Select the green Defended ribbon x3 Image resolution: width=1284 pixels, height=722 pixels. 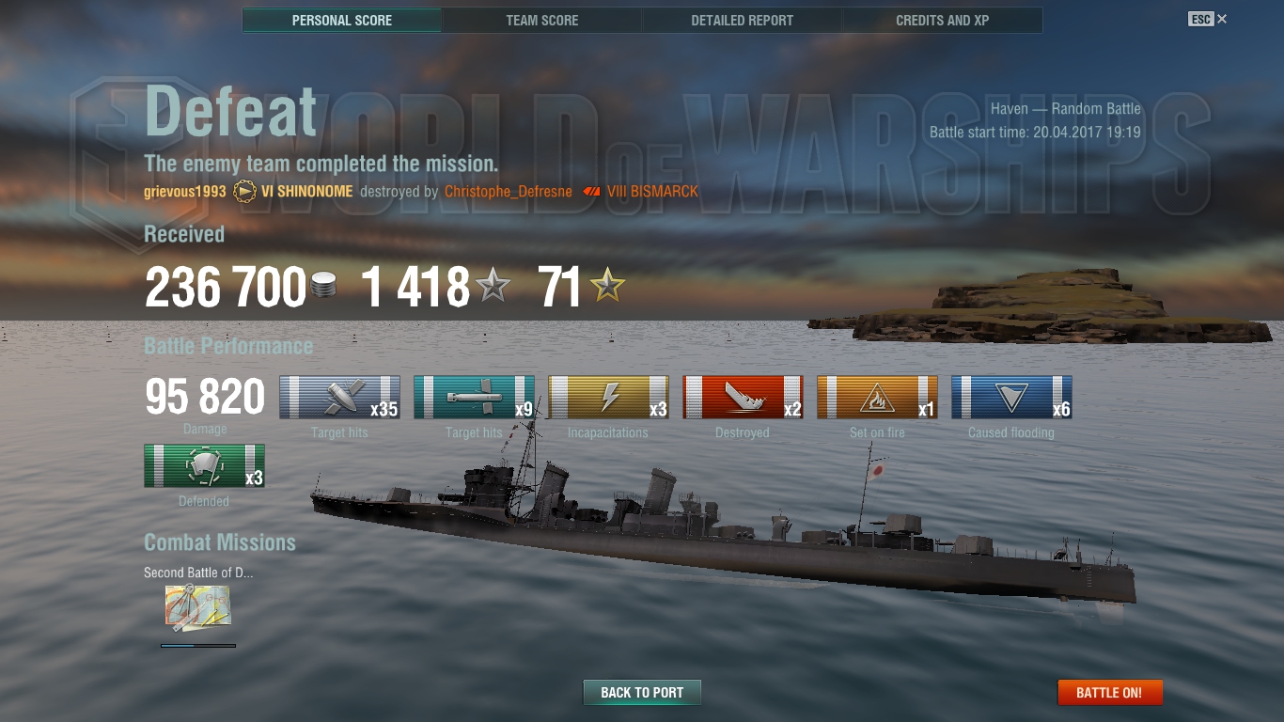point(204,465)
